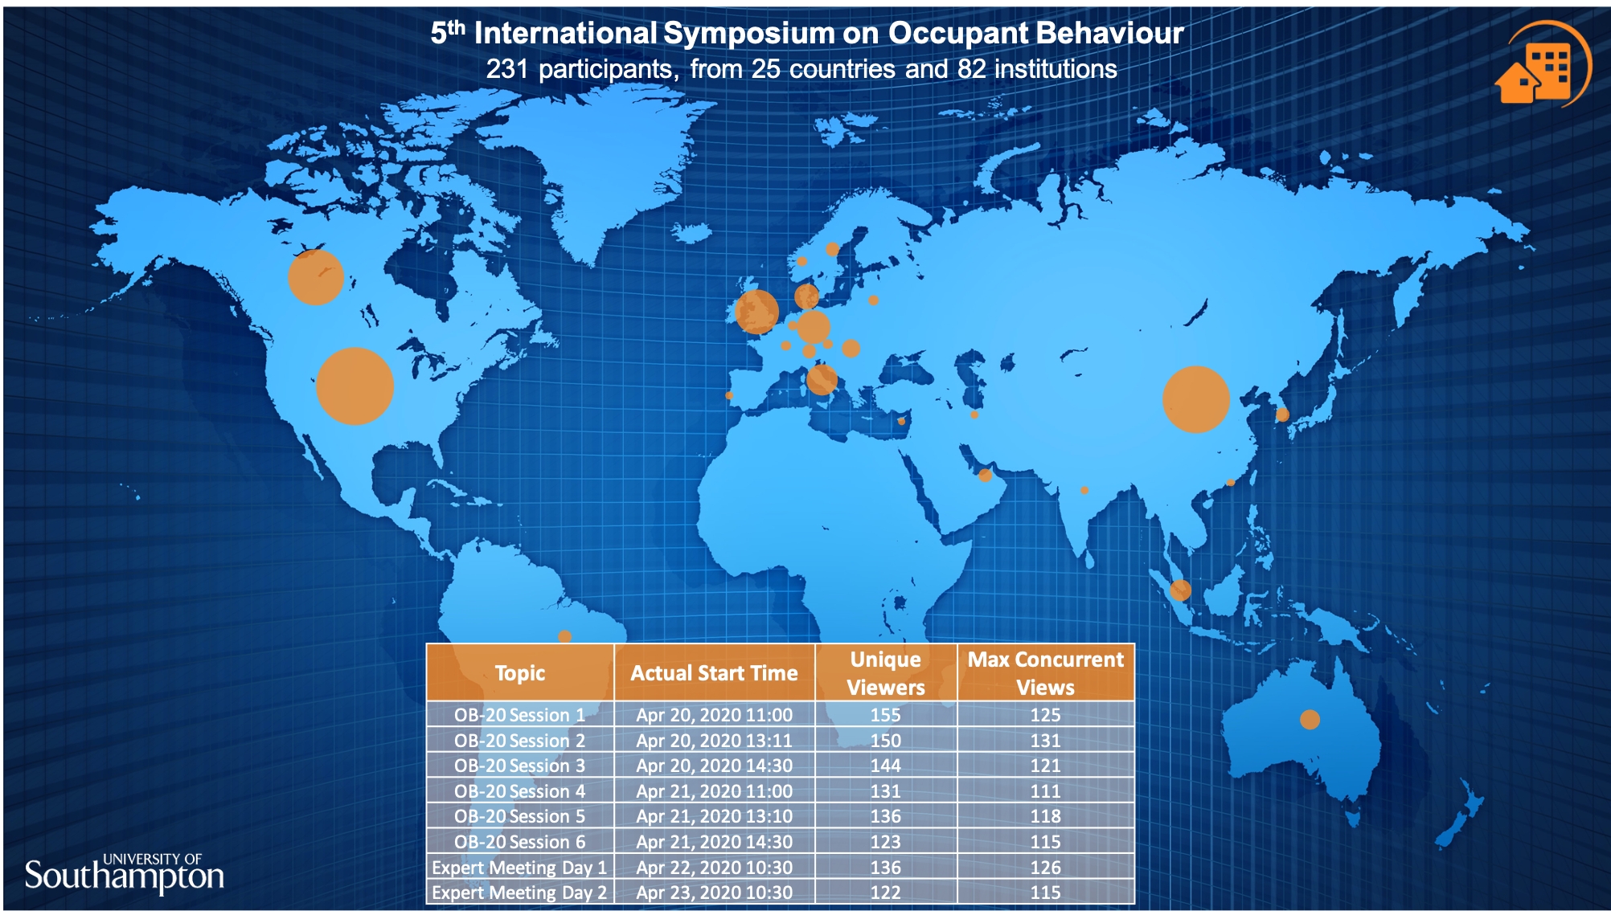Click the 231 participants subtitle text
This screenshot has height=915, width=1611.
801,69
